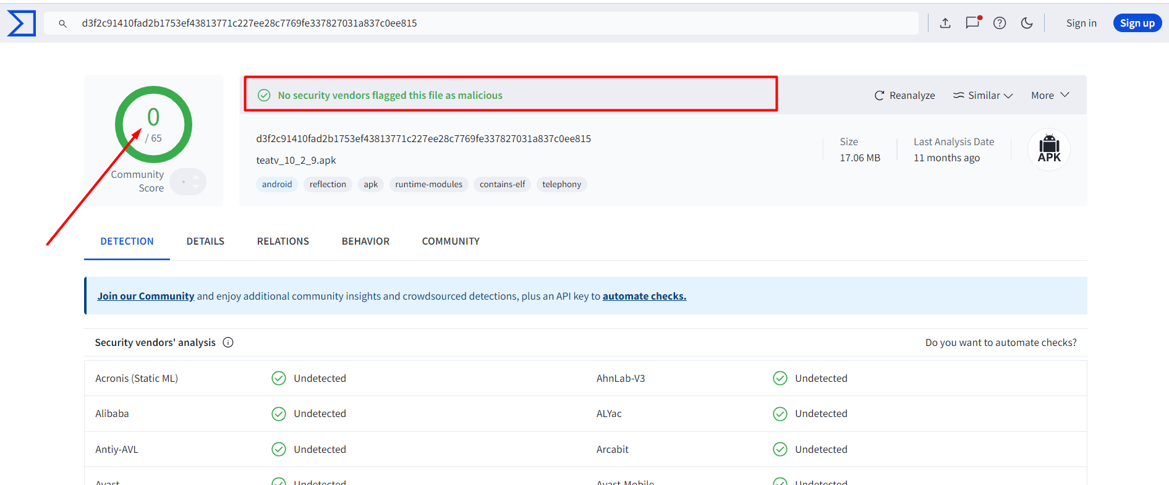Open the BEHAVIOR tab
The image size is (1169, 485).
point(365,242)
